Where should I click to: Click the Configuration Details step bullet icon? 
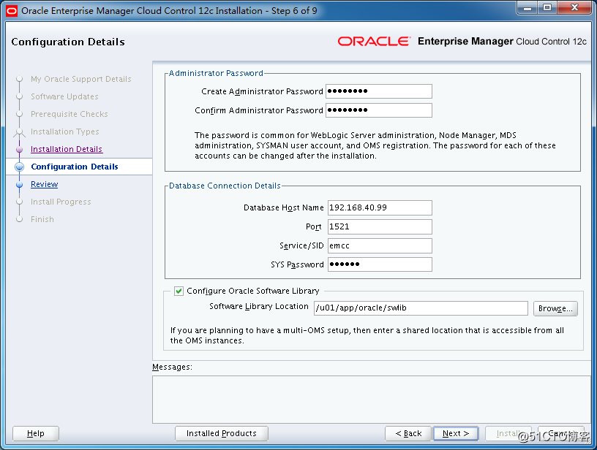click(x=20, y=167)
